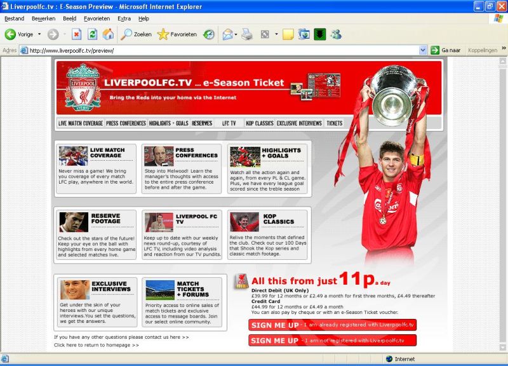Click the small LFC badge near 11p offer
This screenshot has width=508, height=366.
tap(241, 281)
